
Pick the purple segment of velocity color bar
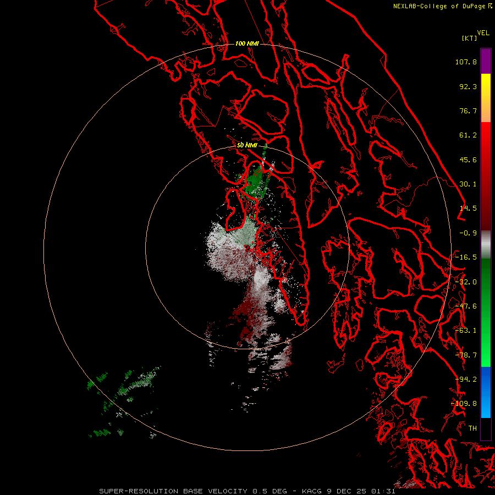click(x=486, y=61)
